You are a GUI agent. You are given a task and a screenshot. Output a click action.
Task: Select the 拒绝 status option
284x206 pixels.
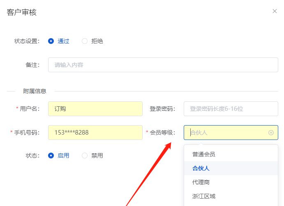point(85,41)
